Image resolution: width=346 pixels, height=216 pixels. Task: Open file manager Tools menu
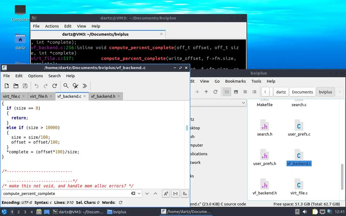pos(256,81)
